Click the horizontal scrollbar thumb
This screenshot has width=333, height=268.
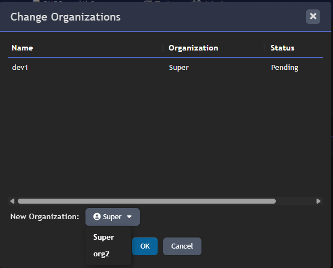click(147, 201)
